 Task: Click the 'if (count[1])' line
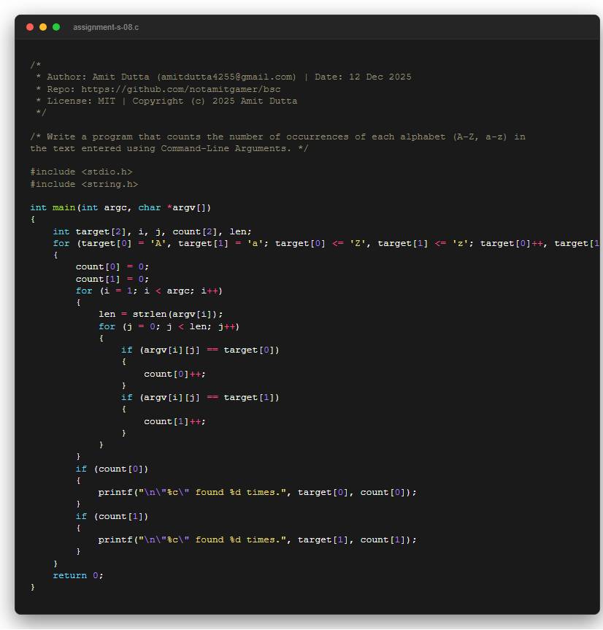point(112,516)
